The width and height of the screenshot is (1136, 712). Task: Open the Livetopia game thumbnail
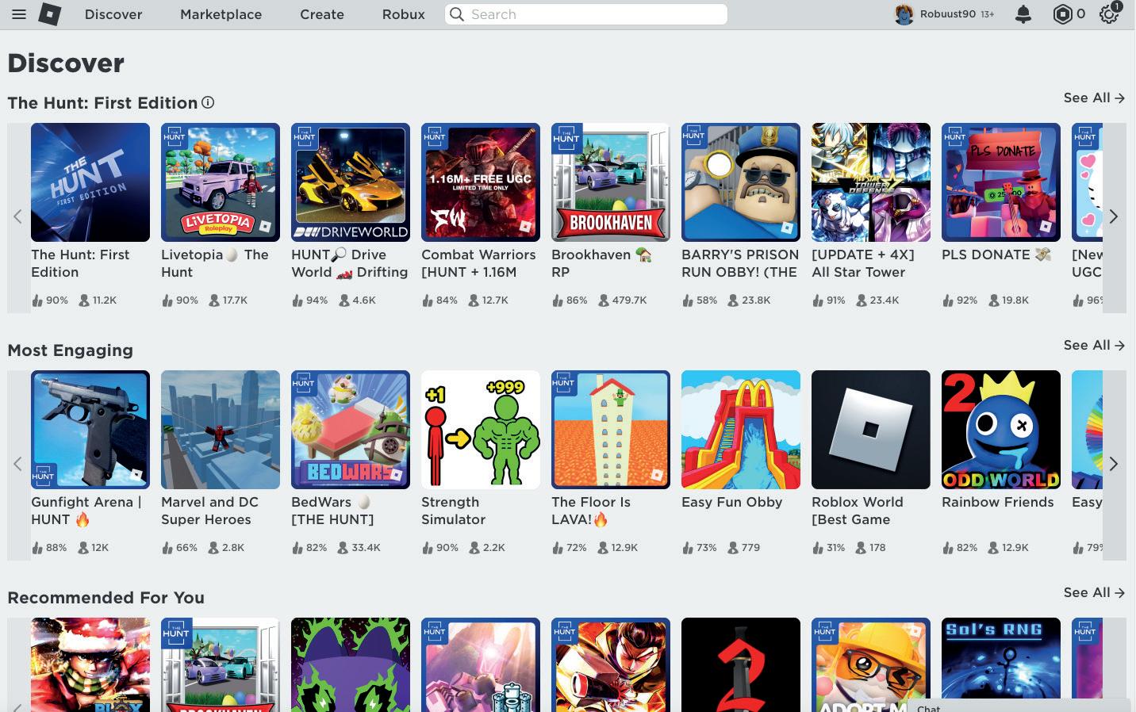(221, 182)
